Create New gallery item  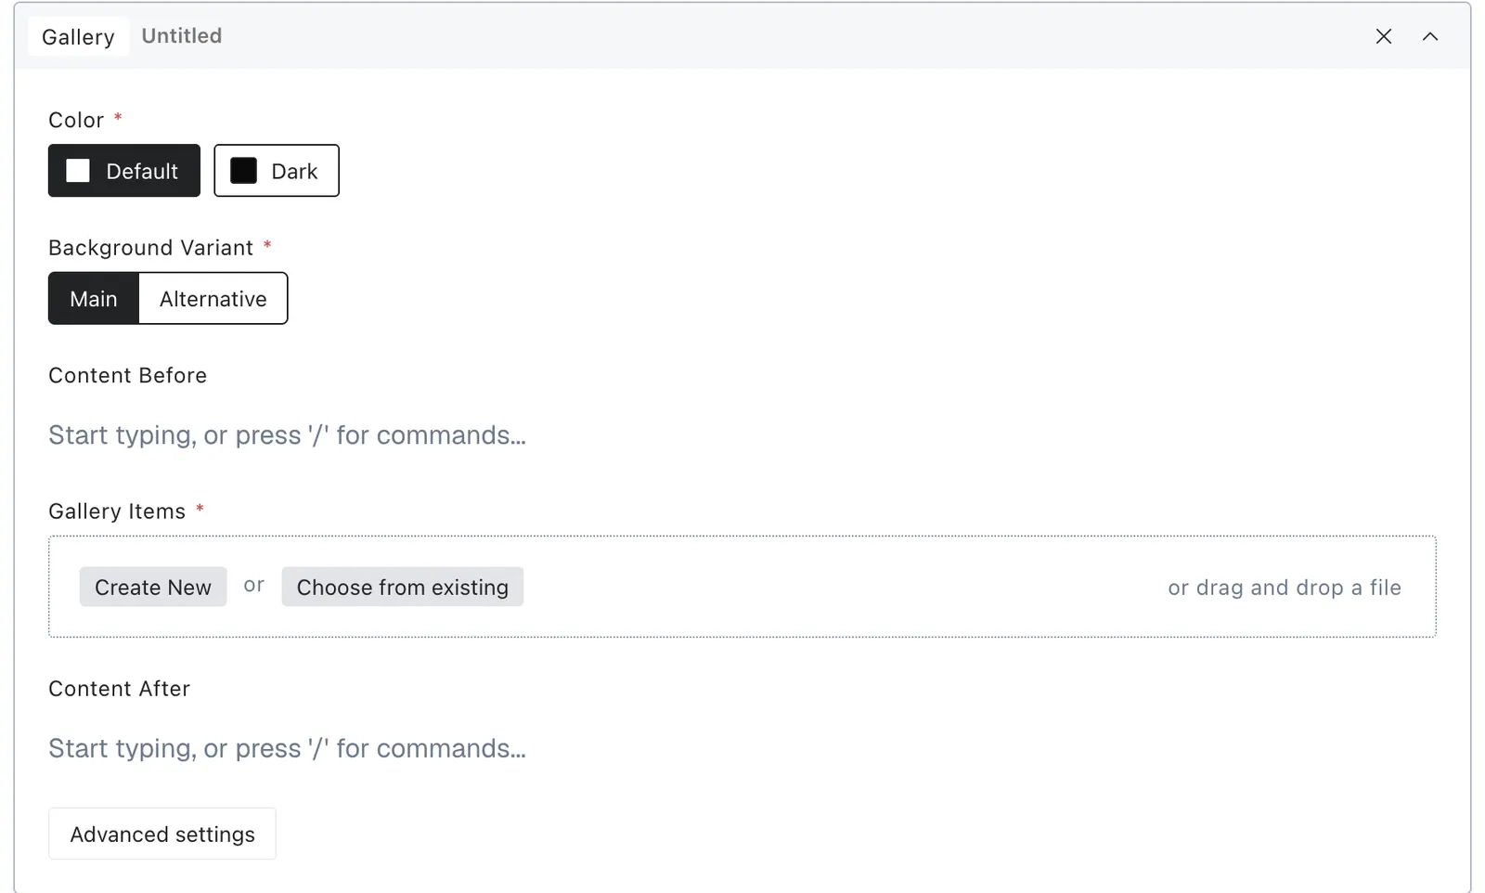pyautogui.click(x=153, y=587)
